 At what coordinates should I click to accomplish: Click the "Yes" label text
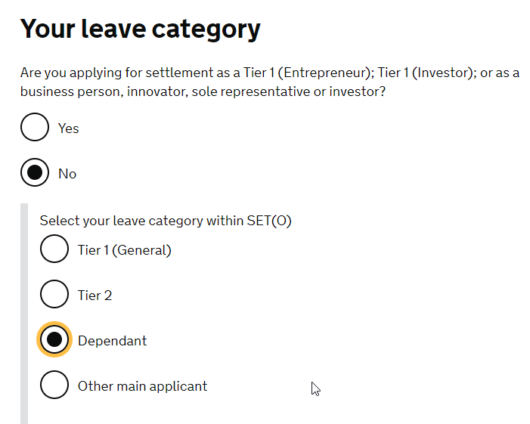pyautogui.click(x=69, y=128)
